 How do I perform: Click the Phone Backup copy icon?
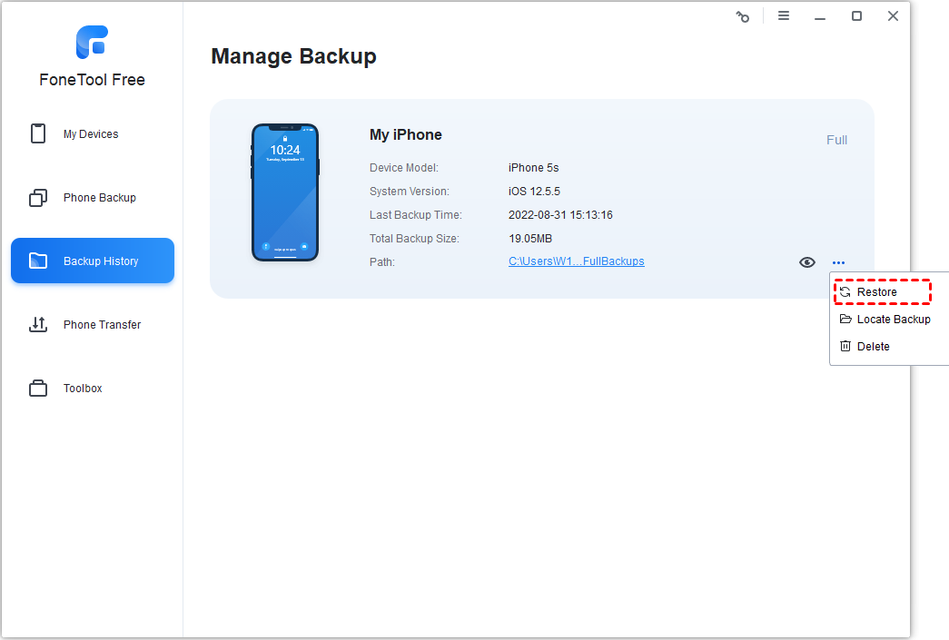38,198
